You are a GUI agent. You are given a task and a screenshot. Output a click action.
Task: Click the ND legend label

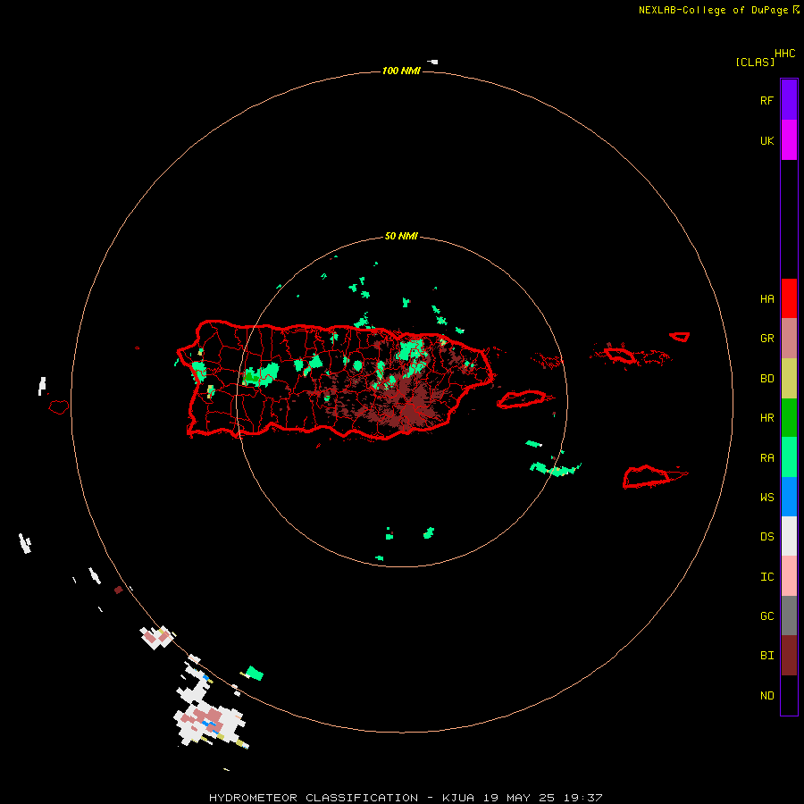(766, 696)
